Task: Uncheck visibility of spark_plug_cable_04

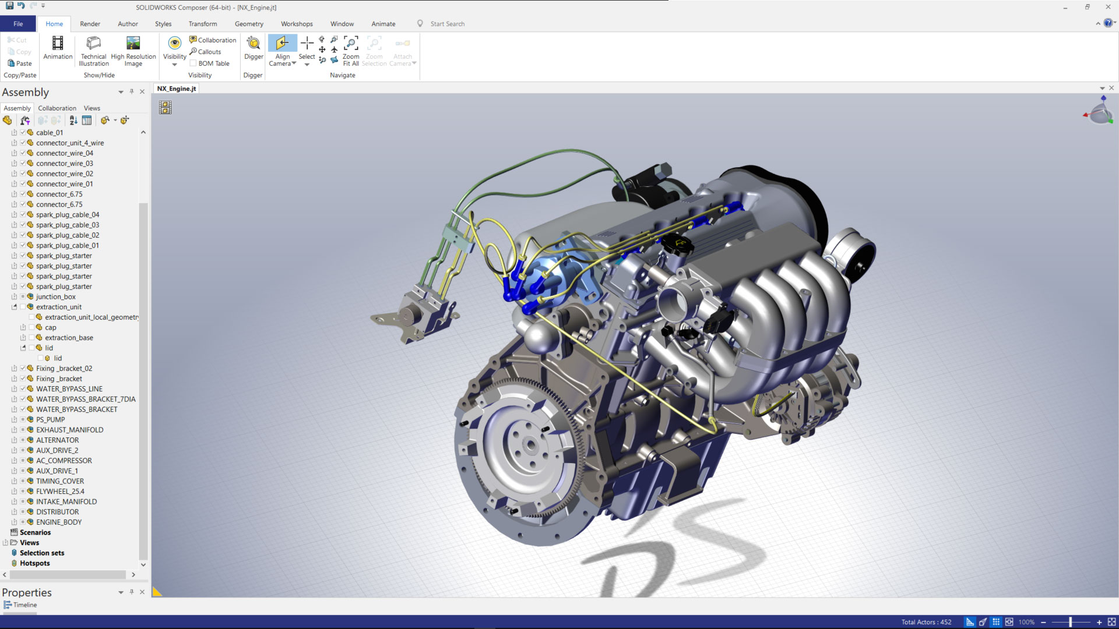Action: point(23,214)
